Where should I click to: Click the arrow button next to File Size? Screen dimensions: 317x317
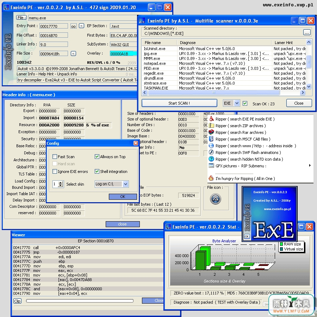tap(73, 54)
